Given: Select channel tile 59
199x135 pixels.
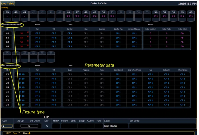Looking at the screenshot, I should [x=182, y=16].
